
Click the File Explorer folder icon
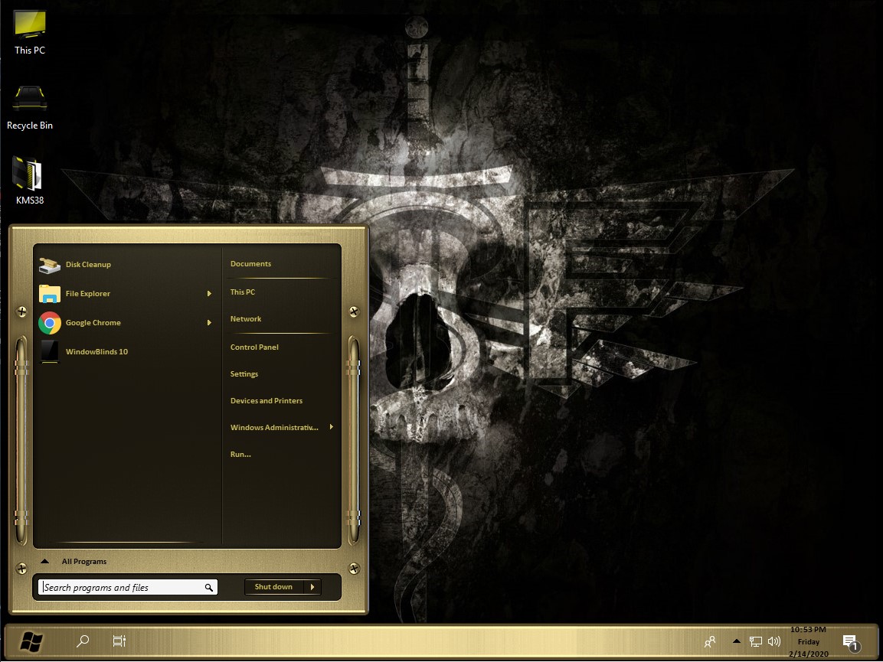[50, 294]
